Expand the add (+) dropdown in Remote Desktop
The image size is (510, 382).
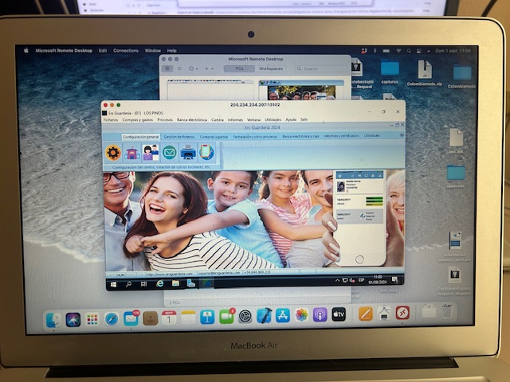coord(209,68)
